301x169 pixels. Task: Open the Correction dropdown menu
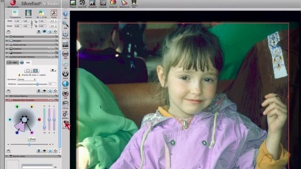point(27,79)
